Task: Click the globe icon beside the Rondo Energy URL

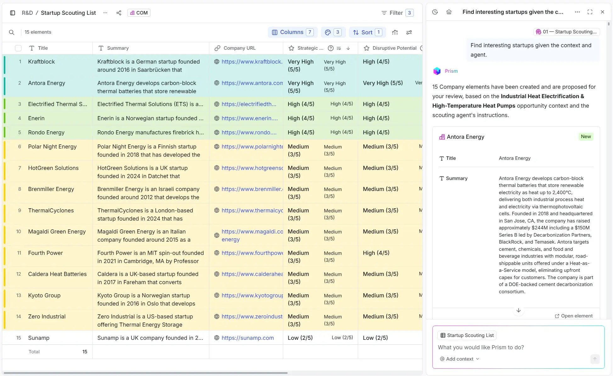Action: click(217, 132)
